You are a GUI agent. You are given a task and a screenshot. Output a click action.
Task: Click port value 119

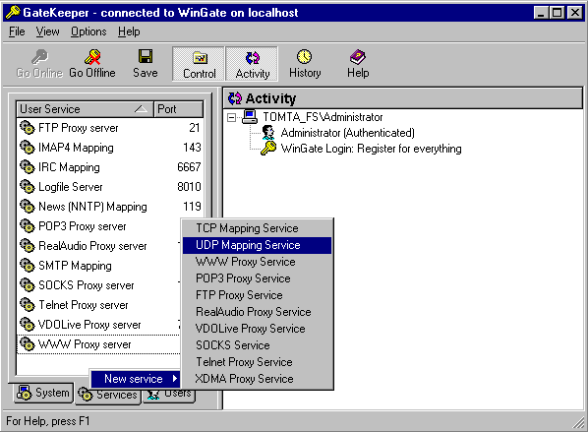coord(192,207)
